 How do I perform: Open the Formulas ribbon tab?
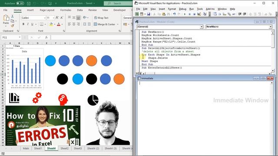tap(66, 10)
